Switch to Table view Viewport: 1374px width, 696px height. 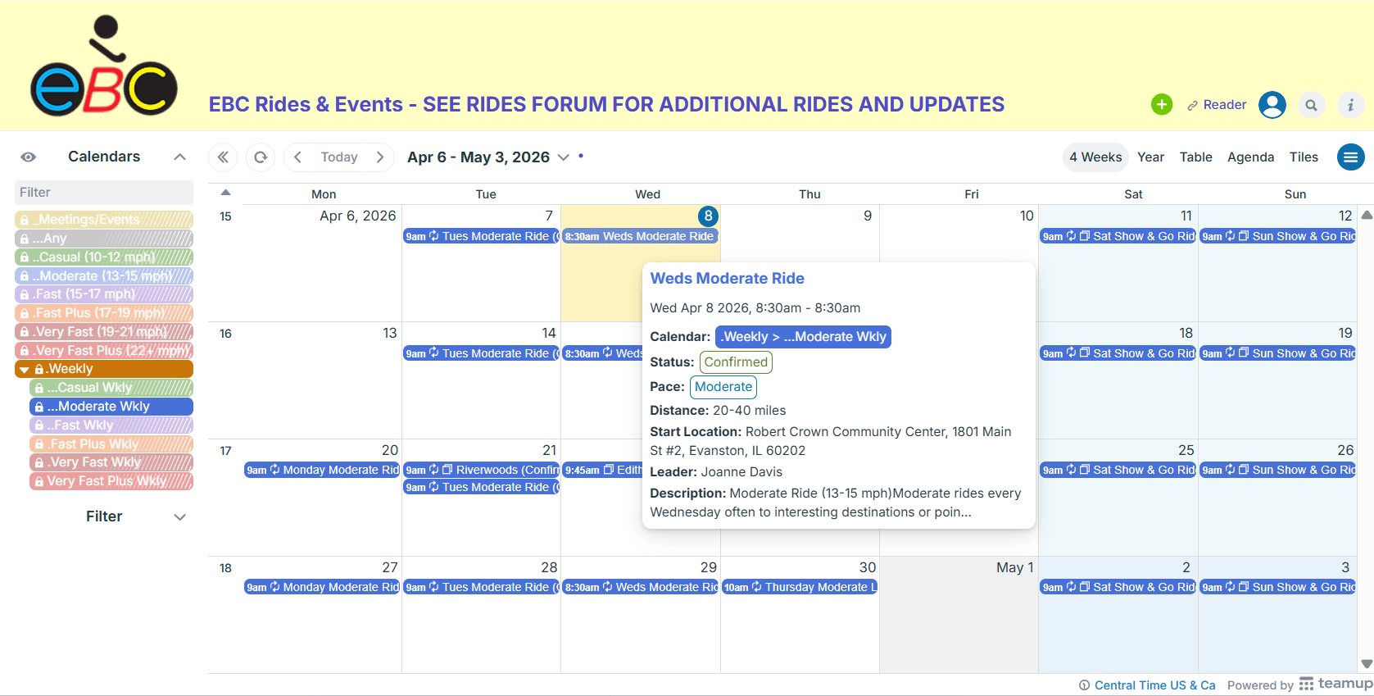1195,157
